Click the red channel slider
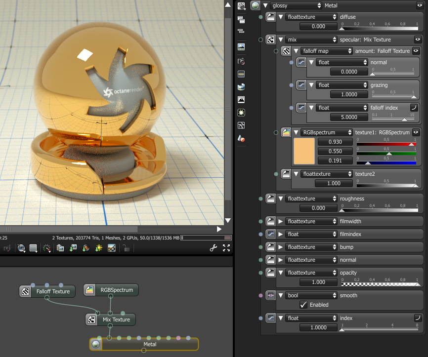This screenshot has height=357, width=428. 386,144
